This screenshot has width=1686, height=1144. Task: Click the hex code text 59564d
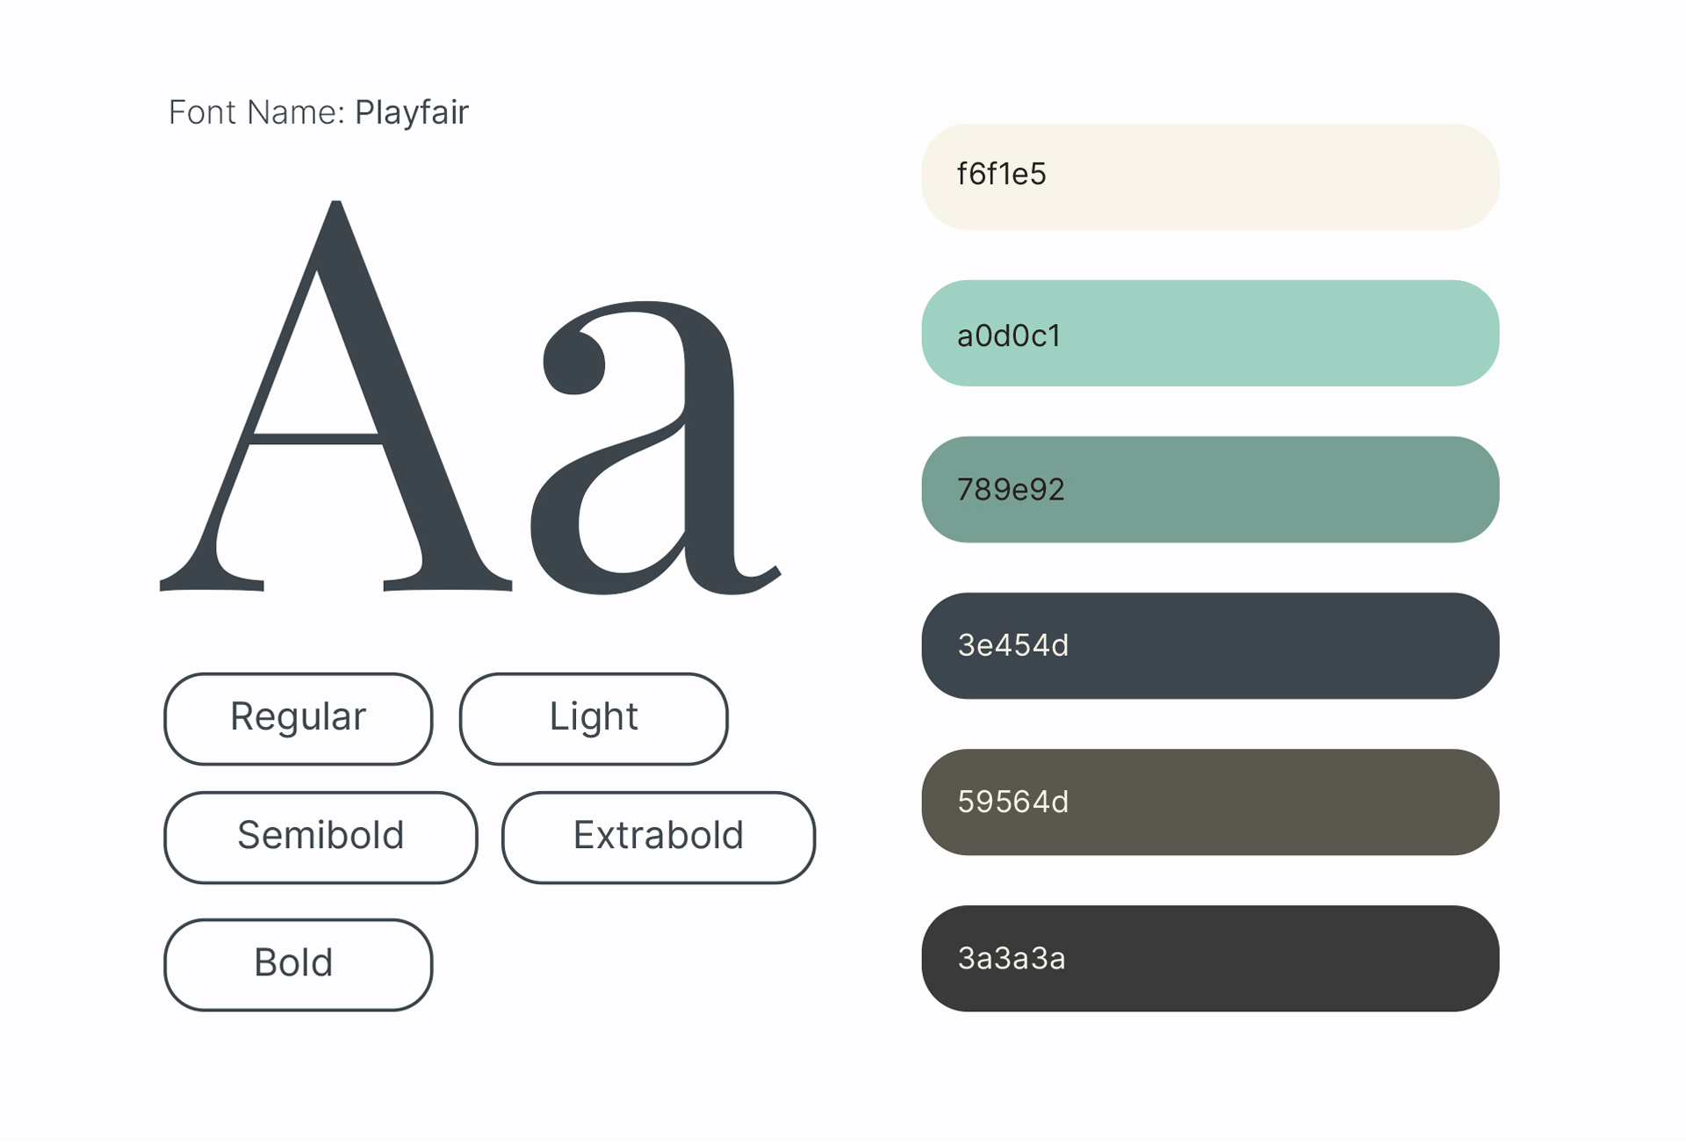click(1013, 802)
